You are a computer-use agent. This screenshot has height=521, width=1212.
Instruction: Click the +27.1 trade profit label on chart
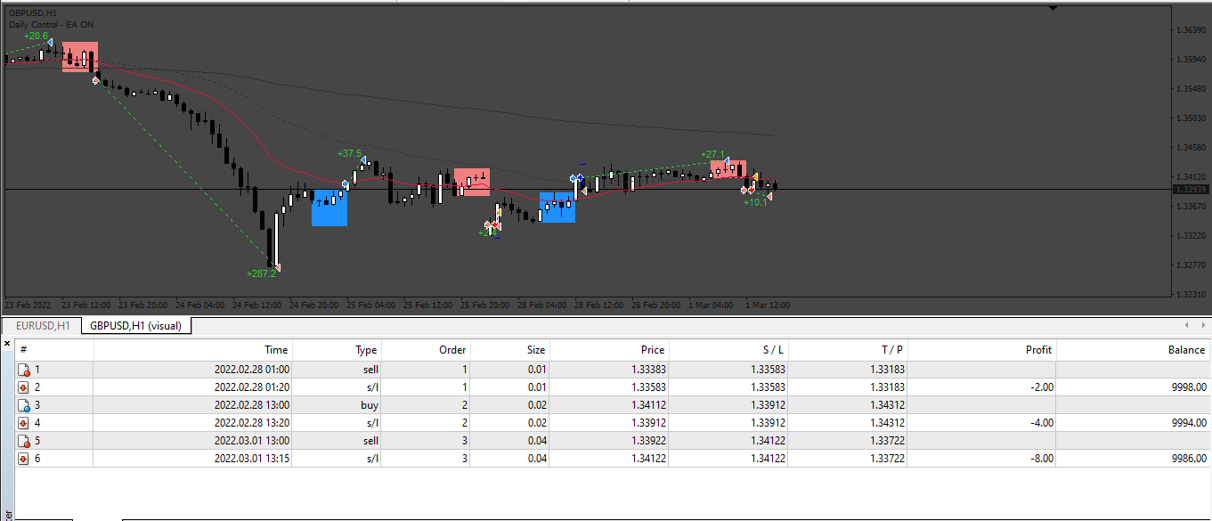712,154
